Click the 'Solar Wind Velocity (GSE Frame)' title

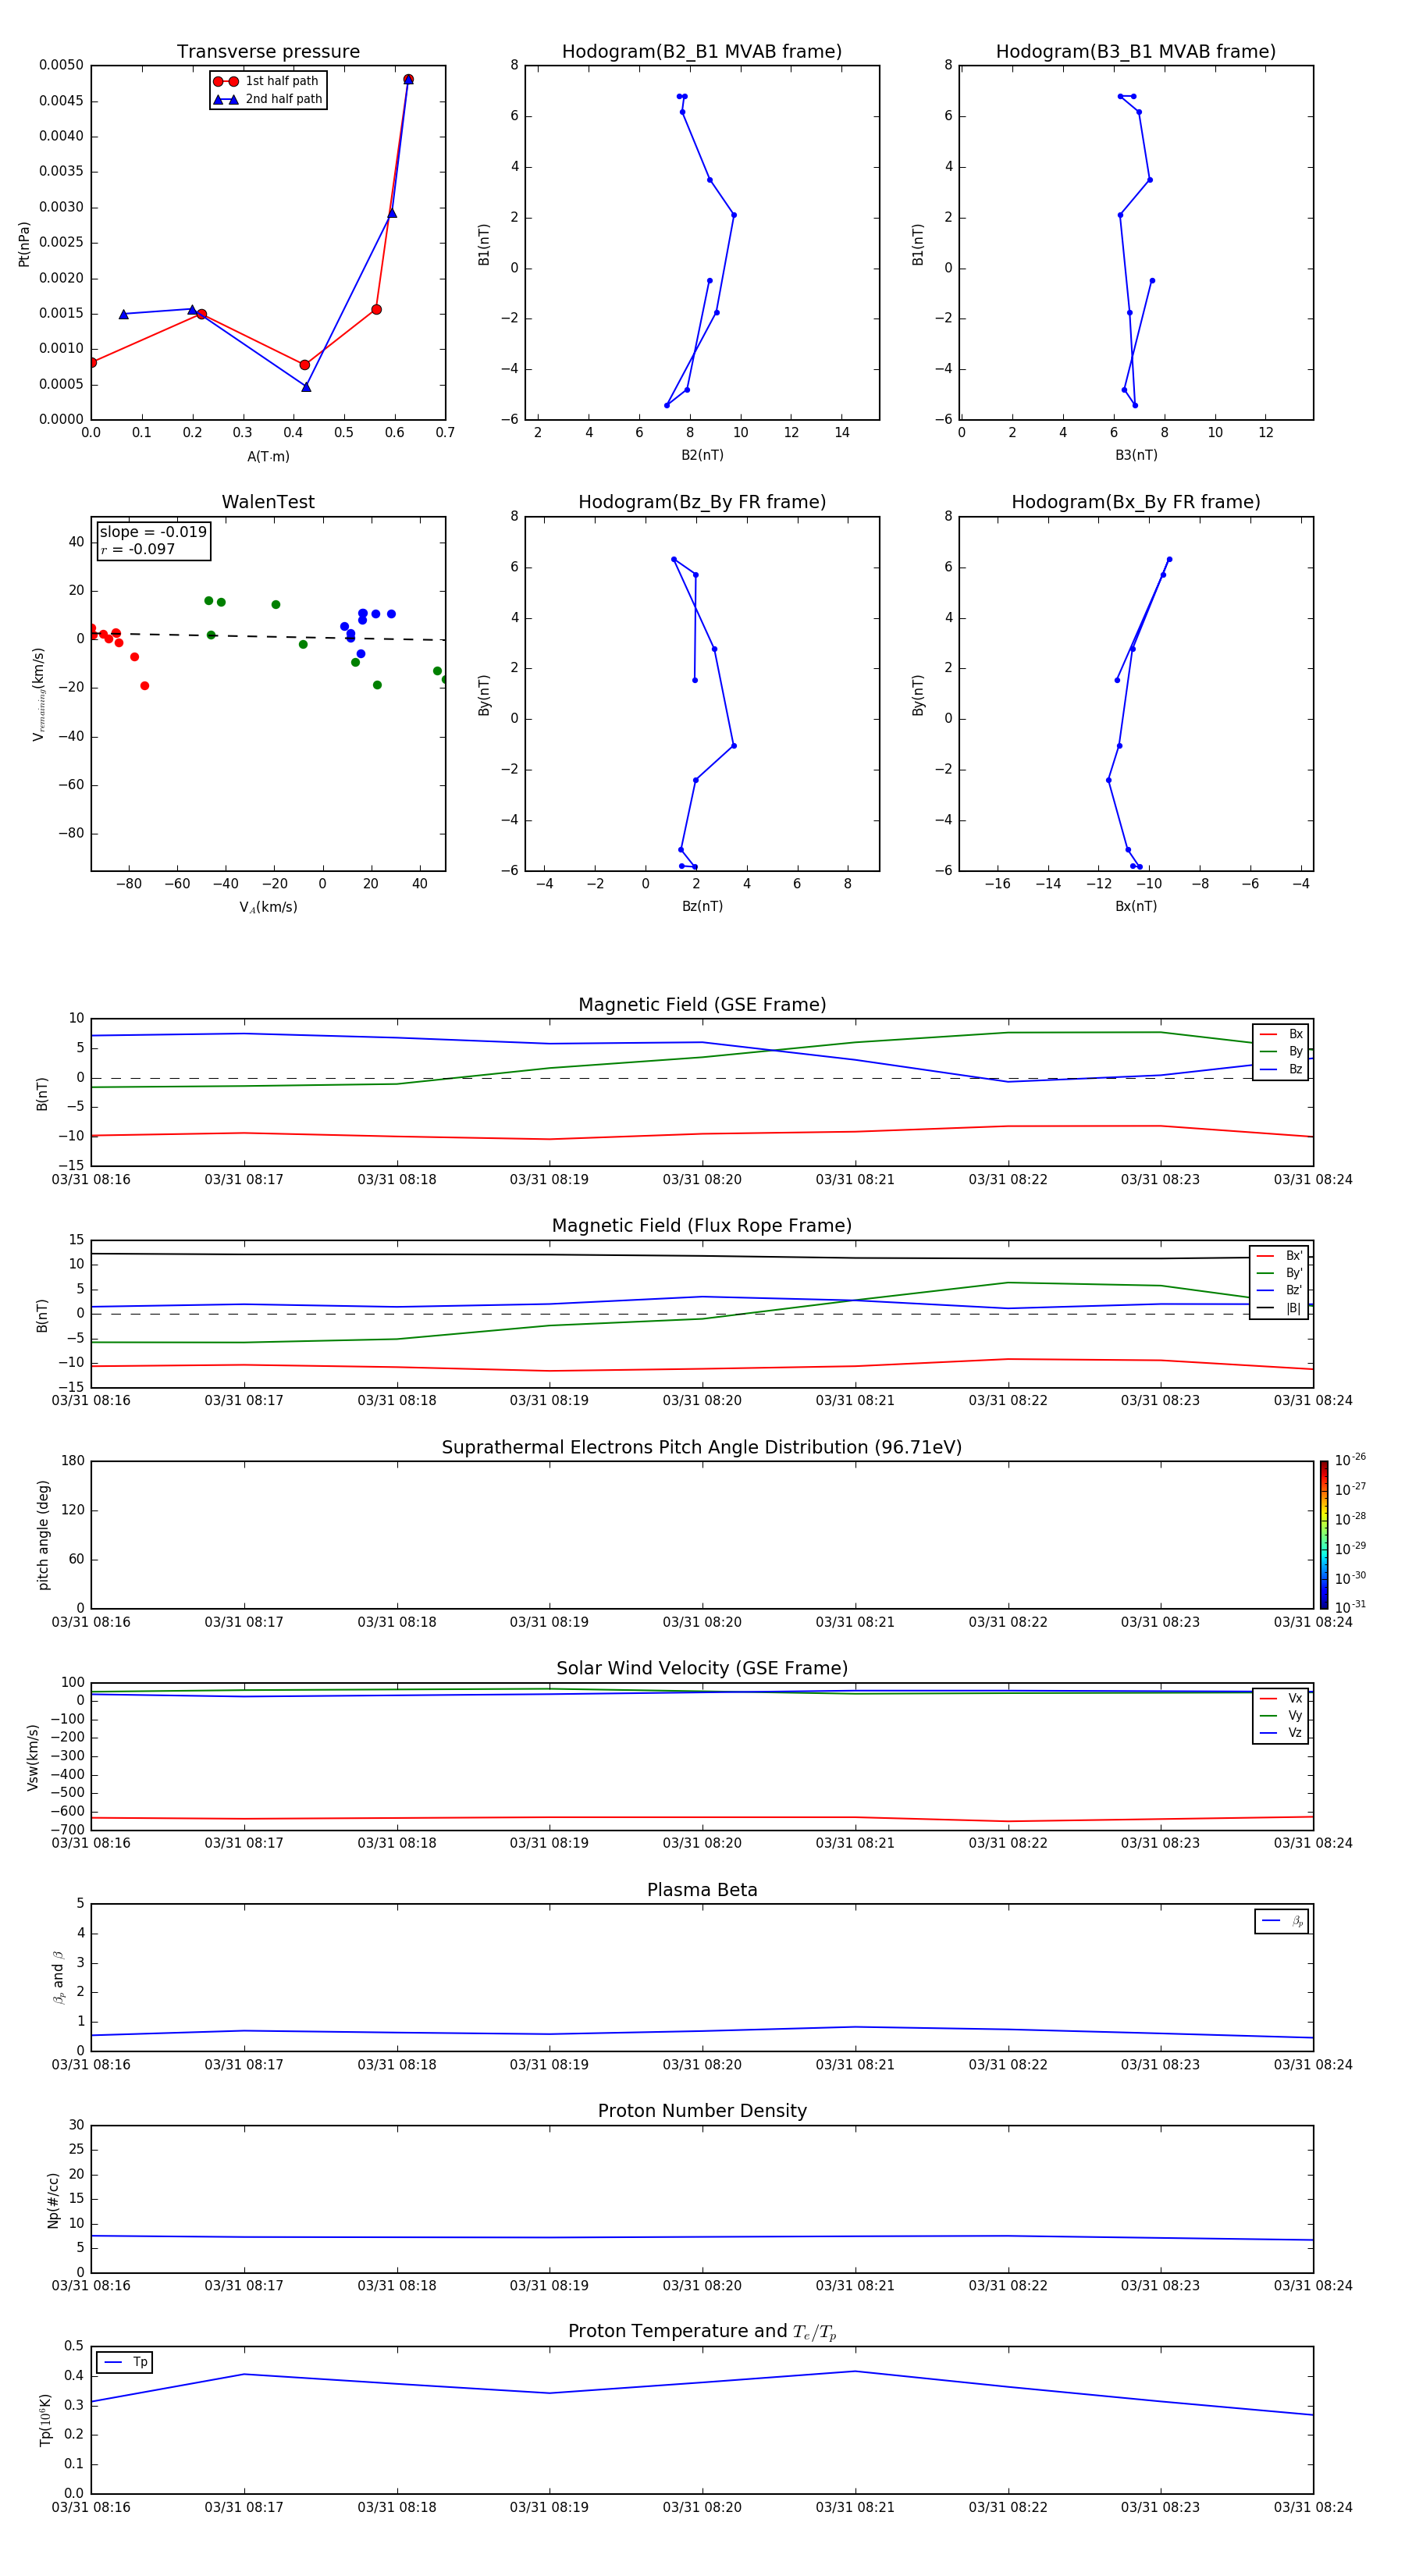(702, 1669)
